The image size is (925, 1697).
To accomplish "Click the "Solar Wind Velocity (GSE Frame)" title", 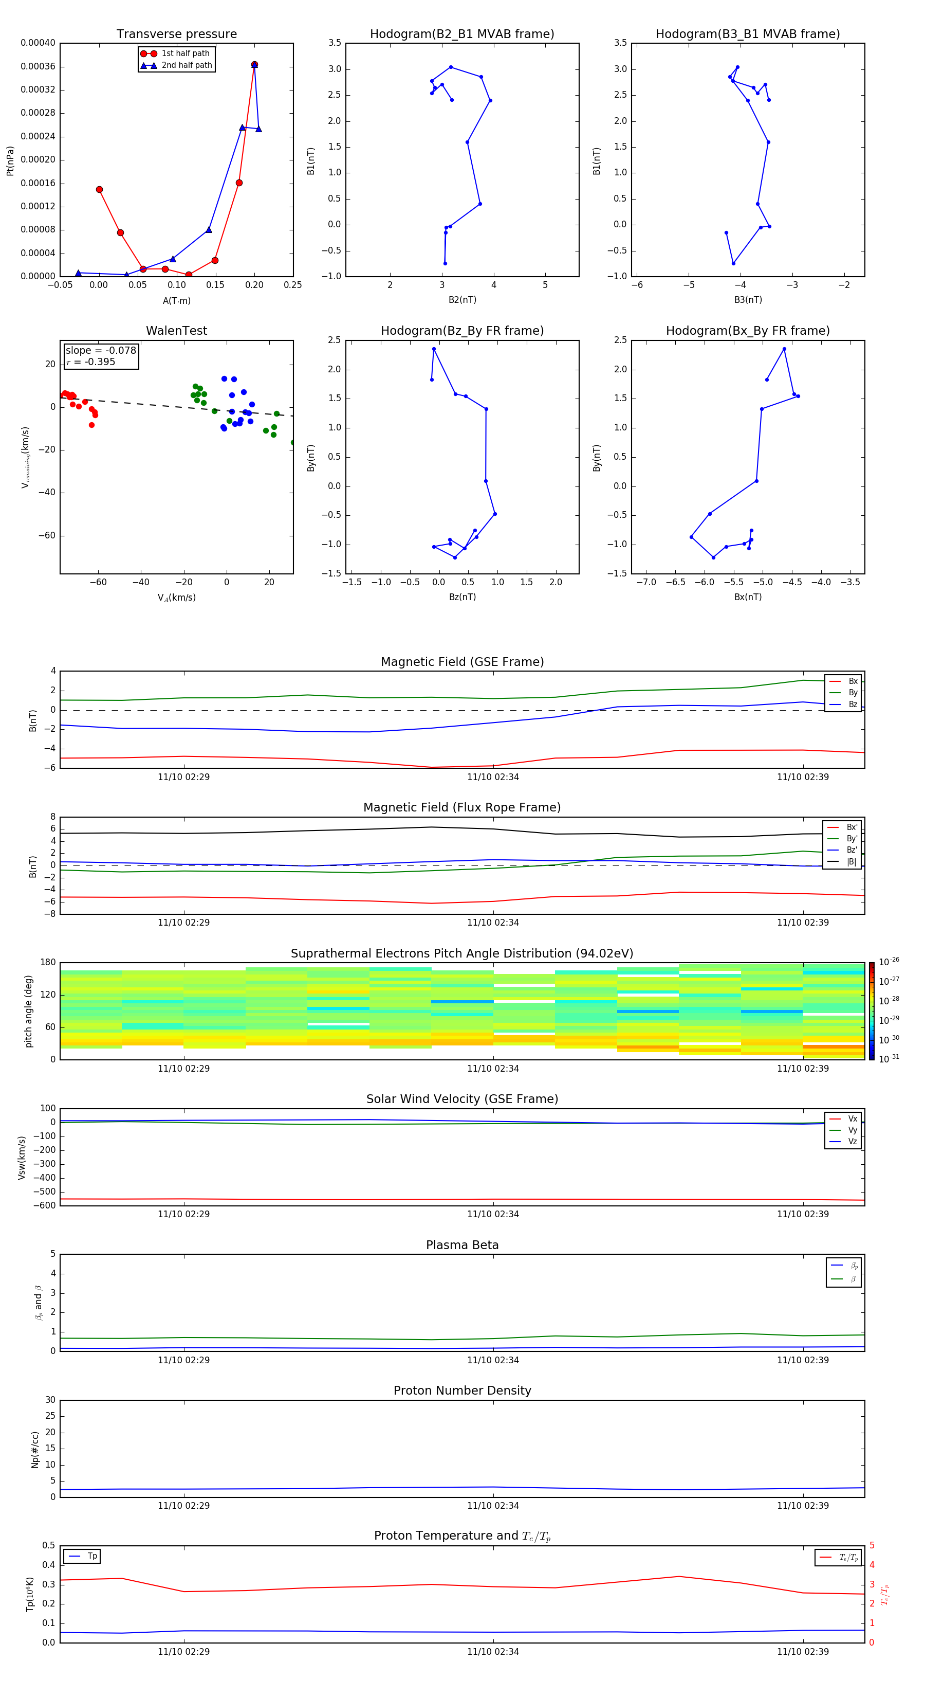I will 462,1099.
